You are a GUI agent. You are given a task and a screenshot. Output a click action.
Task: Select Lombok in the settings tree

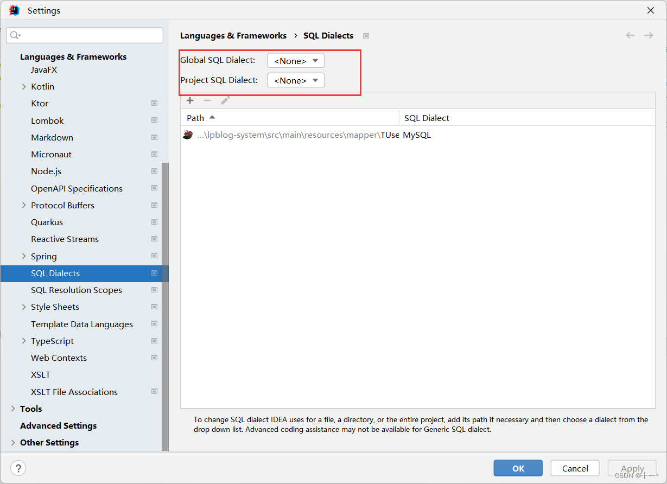tap(47, 120)
